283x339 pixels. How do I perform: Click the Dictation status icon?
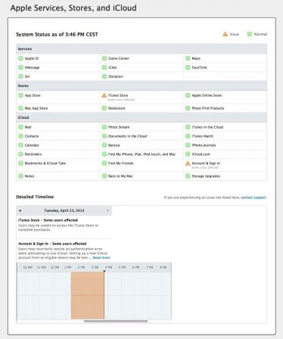click(x=104, y=76)
